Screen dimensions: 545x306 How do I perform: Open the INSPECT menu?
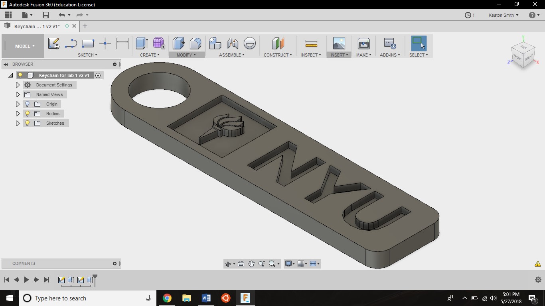click(x=311, y=55)
